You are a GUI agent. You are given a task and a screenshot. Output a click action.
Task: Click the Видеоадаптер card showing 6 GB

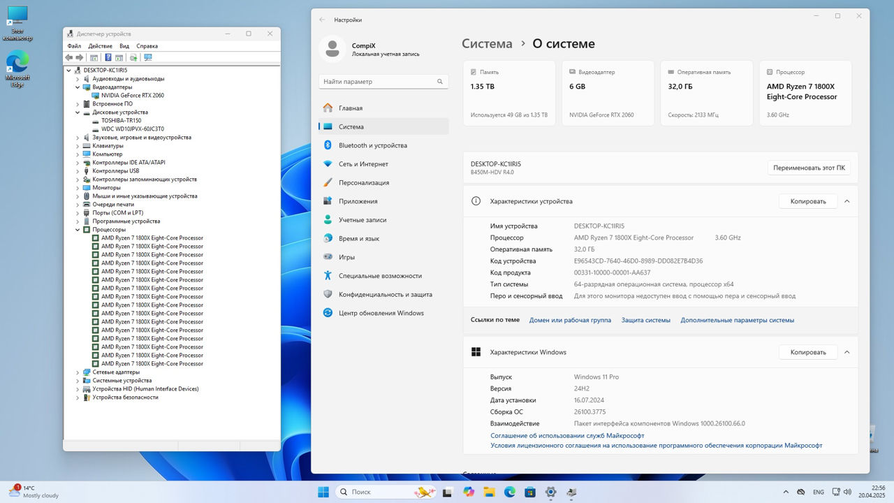[x=608, y=93]
